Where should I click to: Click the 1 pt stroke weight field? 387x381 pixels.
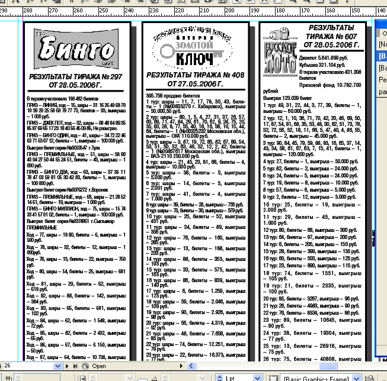coord(238,378)
